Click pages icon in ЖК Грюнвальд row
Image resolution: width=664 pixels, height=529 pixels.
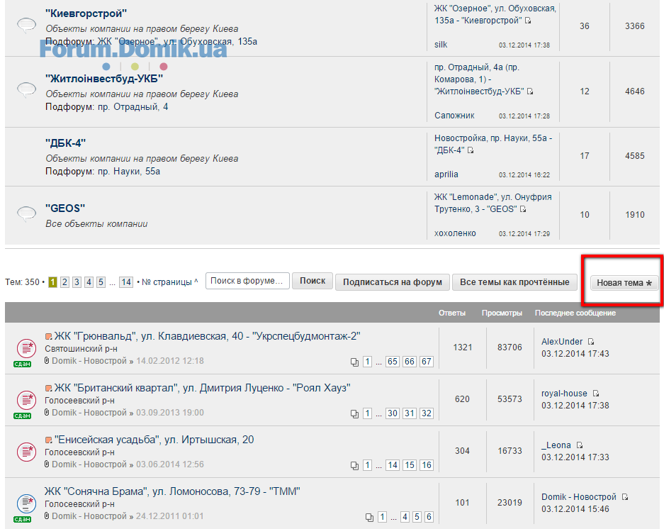(x=354, y=362)
